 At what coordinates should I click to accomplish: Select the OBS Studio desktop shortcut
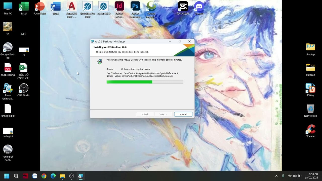pyautogui.click(x=24, y=90)
